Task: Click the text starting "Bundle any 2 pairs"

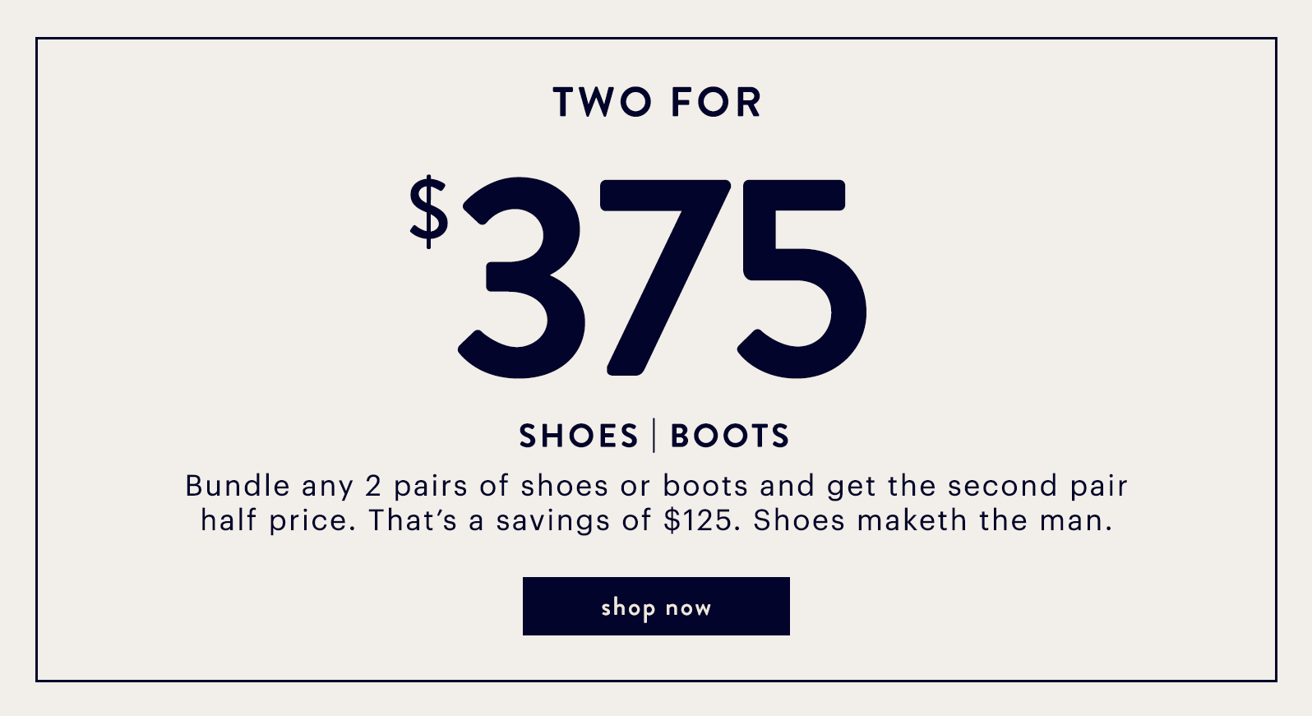Action: click(x=656, y=503)
